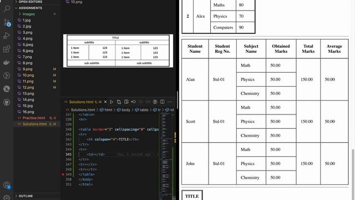Place cursor on line 345 td code
The height and width of the screenshot is (200, 355).
(95, 154)
